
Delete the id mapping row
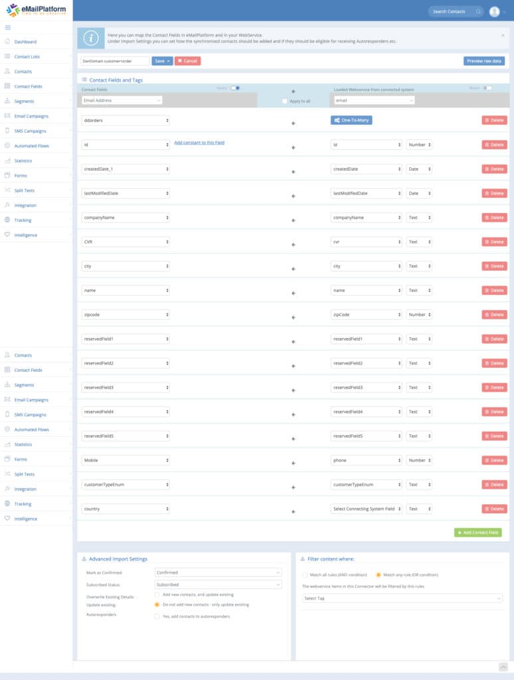coord(495,144)
